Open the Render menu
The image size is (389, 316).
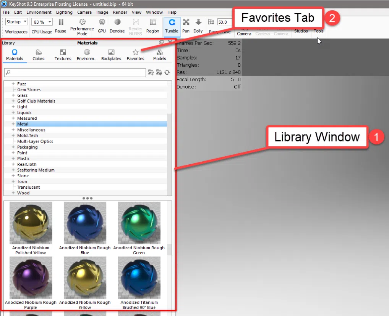point(120,12)
